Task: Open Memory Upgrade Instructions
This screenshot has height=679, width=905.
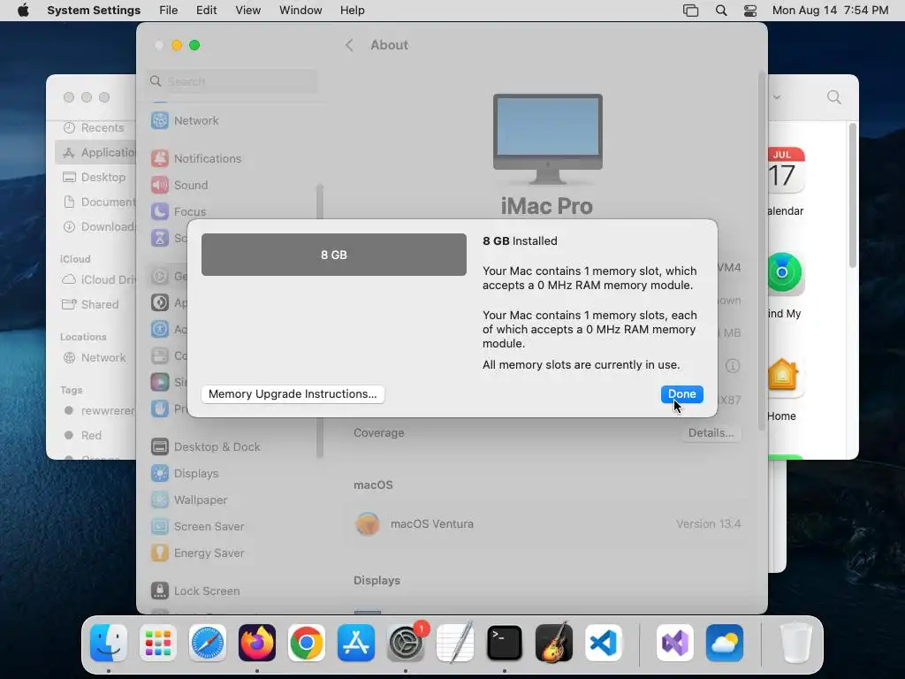Action: [x=293, y=393]
